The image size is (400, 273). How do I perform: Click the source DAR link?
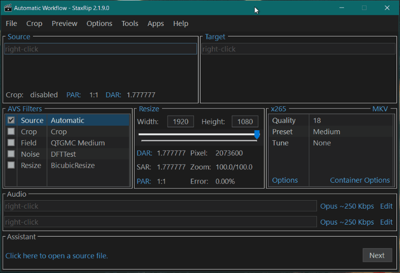pos(113,95)
